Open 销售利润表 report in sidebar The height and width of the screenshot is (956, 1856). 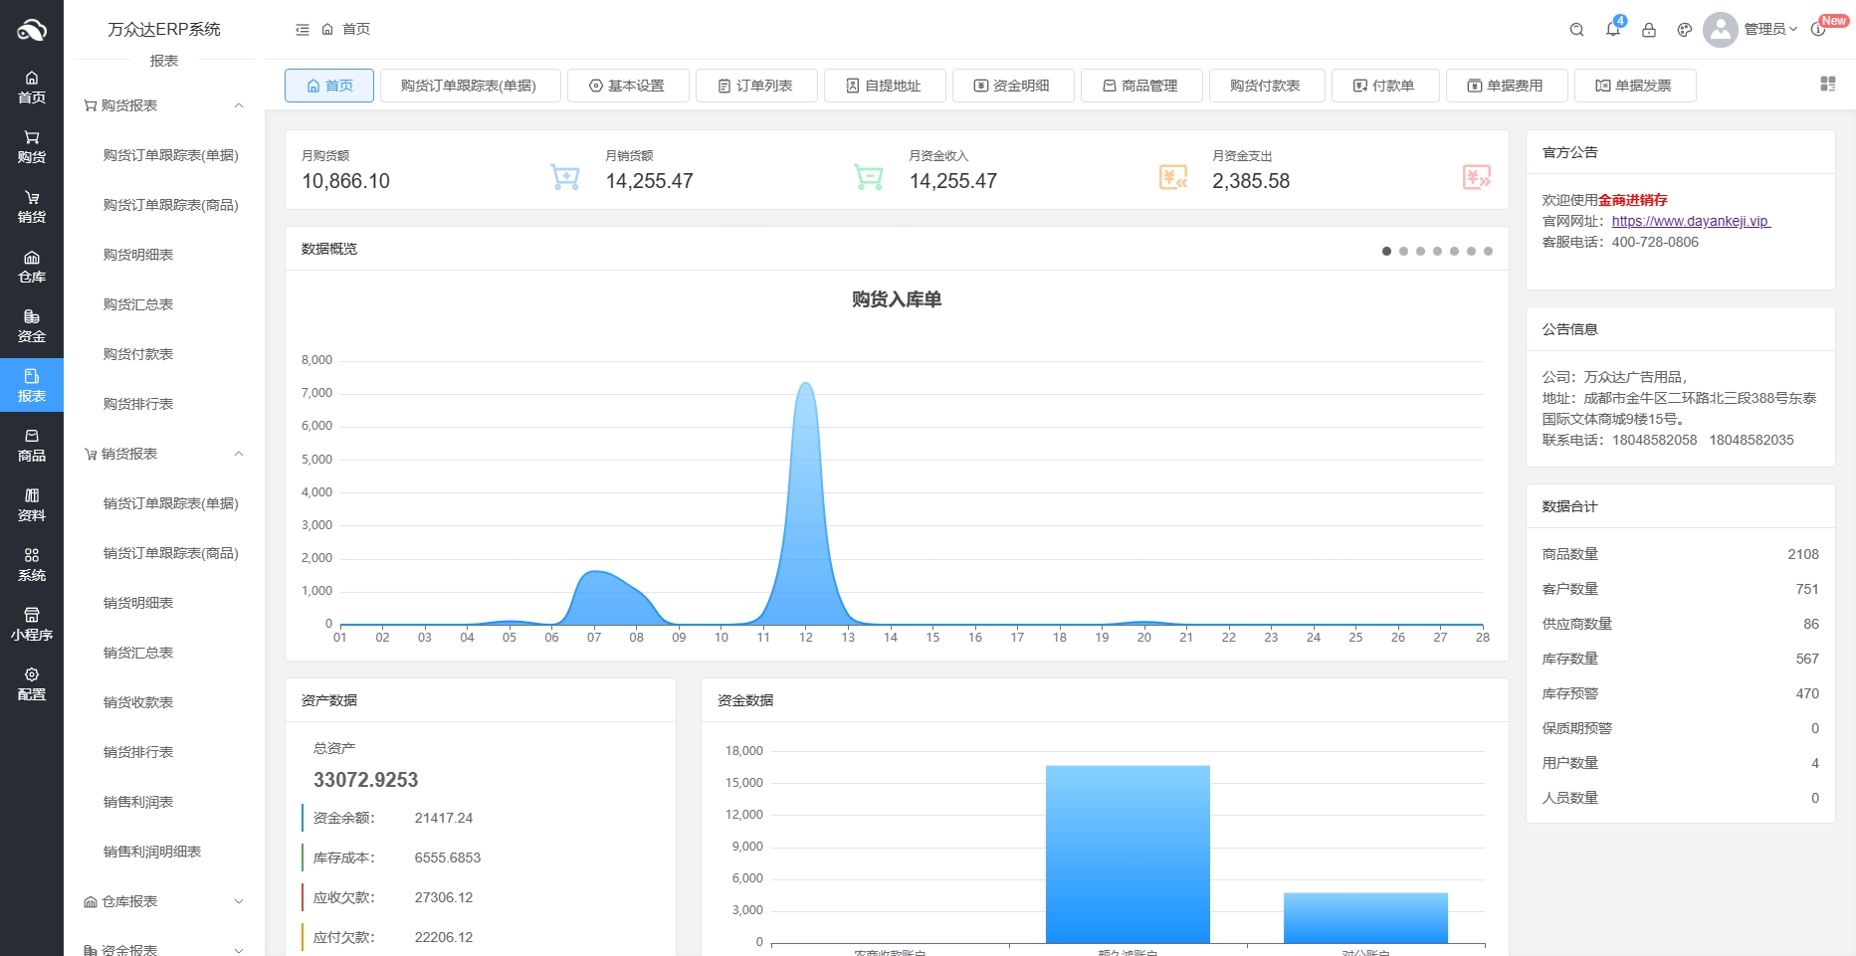(138, 802)
